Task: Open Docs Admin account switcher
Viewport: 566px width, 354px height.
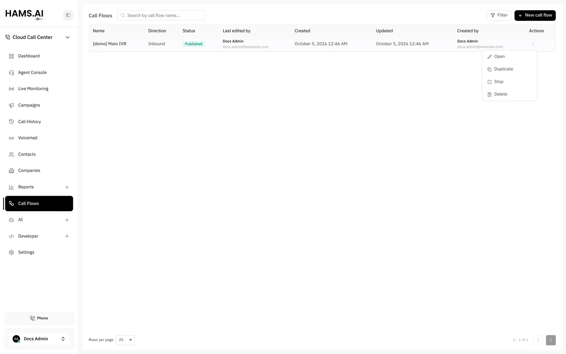Action: pos(39,339)
